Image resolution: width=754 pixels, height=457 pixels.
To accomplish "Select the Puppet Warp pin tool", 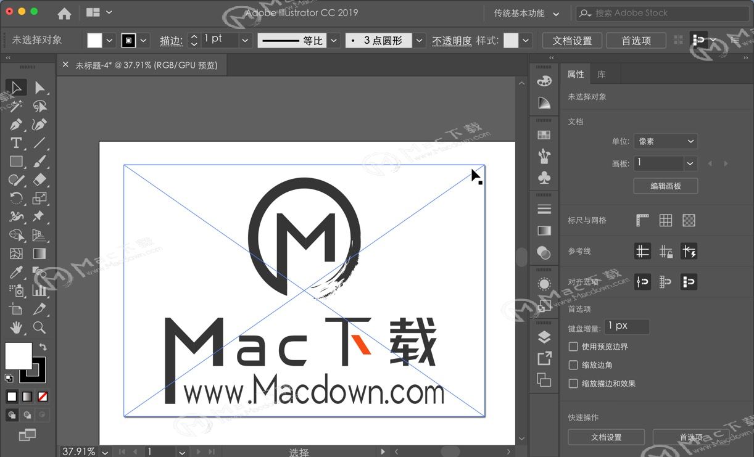I will coord(39,216).
